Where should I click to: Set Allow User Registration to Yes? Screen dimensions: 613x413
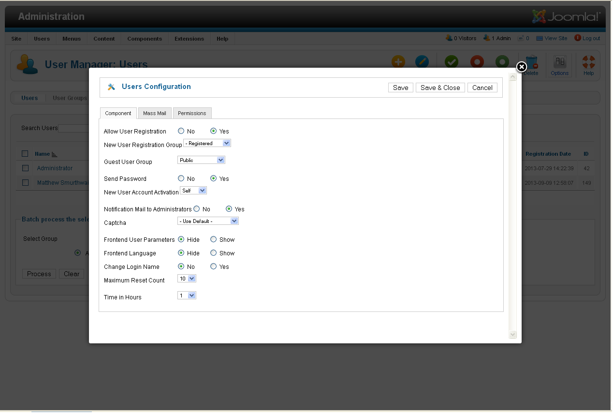(x=213, y=131)
